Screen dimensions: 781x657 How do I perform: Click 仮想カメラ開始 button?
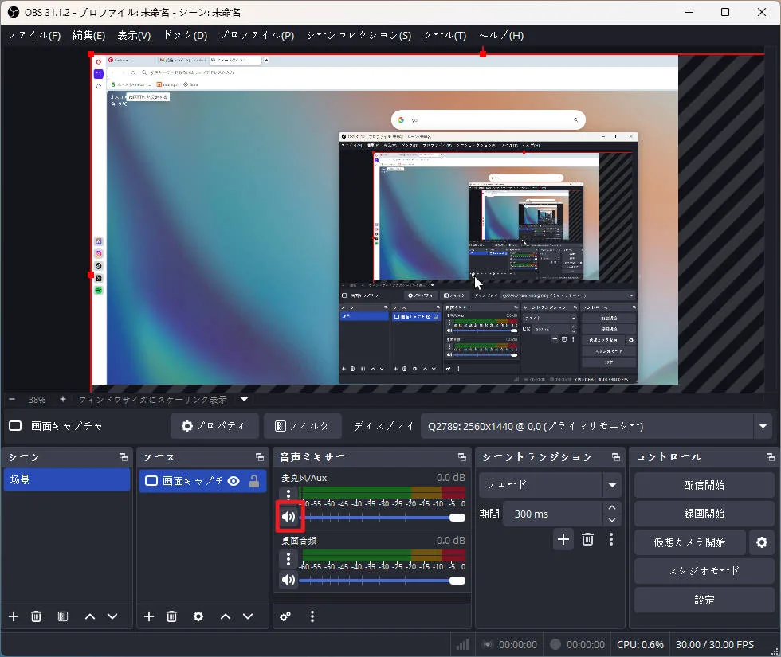[690, 542]
